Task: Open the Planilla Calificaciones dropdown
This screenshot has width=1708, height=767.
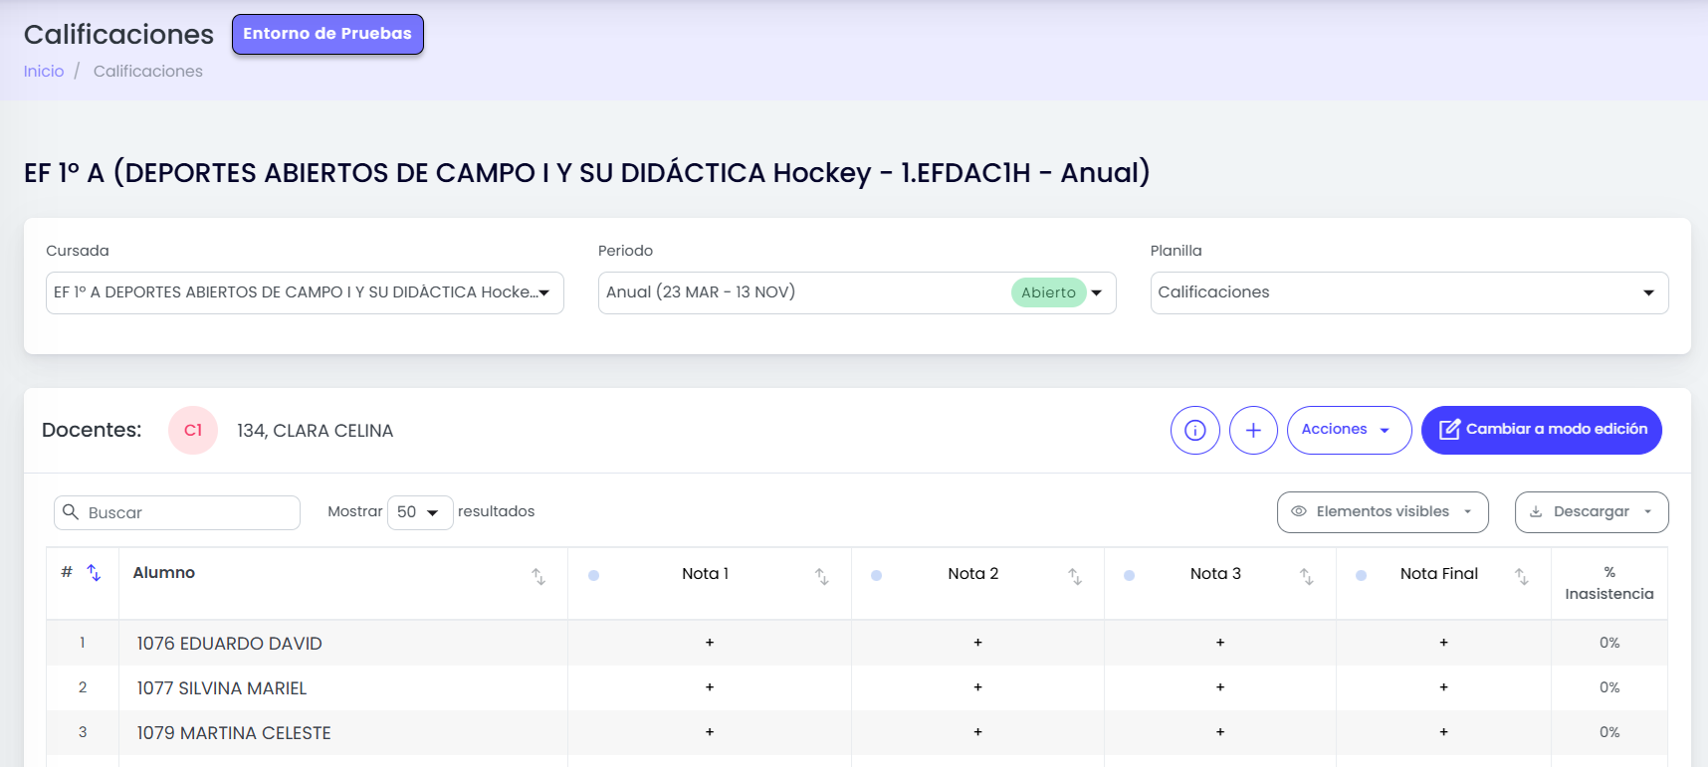Action: [x=1409, y=292]
